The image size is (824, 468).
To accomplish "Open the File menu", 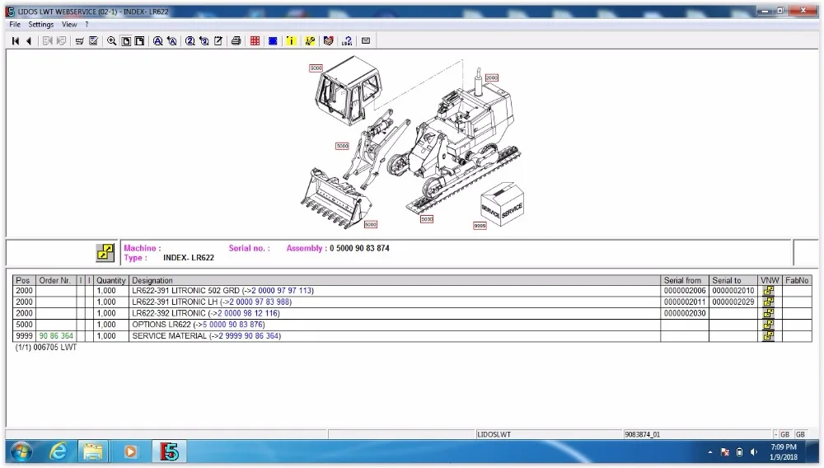I will coord(15,24).
